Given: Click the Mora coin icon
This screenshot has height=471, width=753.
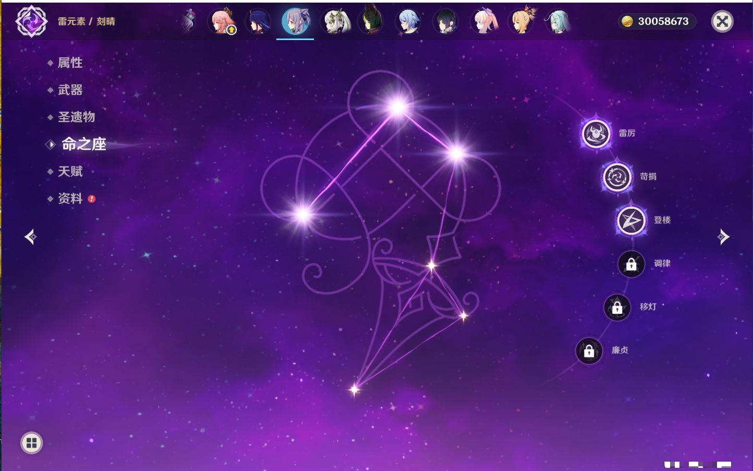Looking at the screenshot, I should click(x=627, y=21).
